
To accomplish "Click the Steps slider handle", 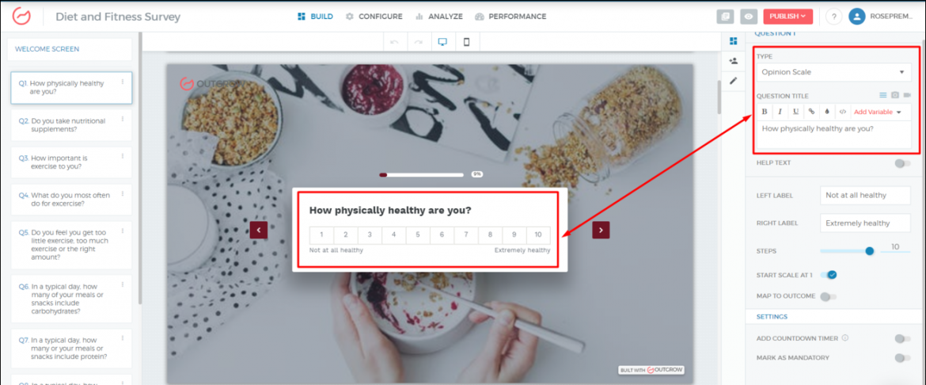I will coord(869,251).
